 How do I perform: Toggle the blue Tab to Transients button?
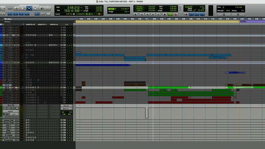37,14
